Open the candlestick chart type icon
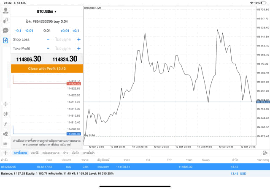 pyautogui.click(x=5, y=114)
